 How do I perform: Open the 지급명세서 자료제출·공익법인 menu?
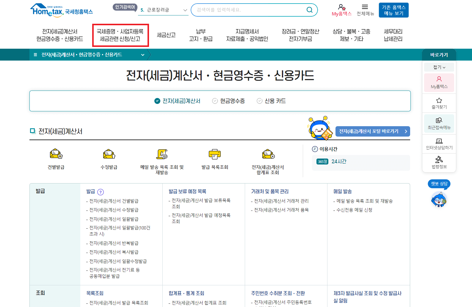tap(247, 35)
